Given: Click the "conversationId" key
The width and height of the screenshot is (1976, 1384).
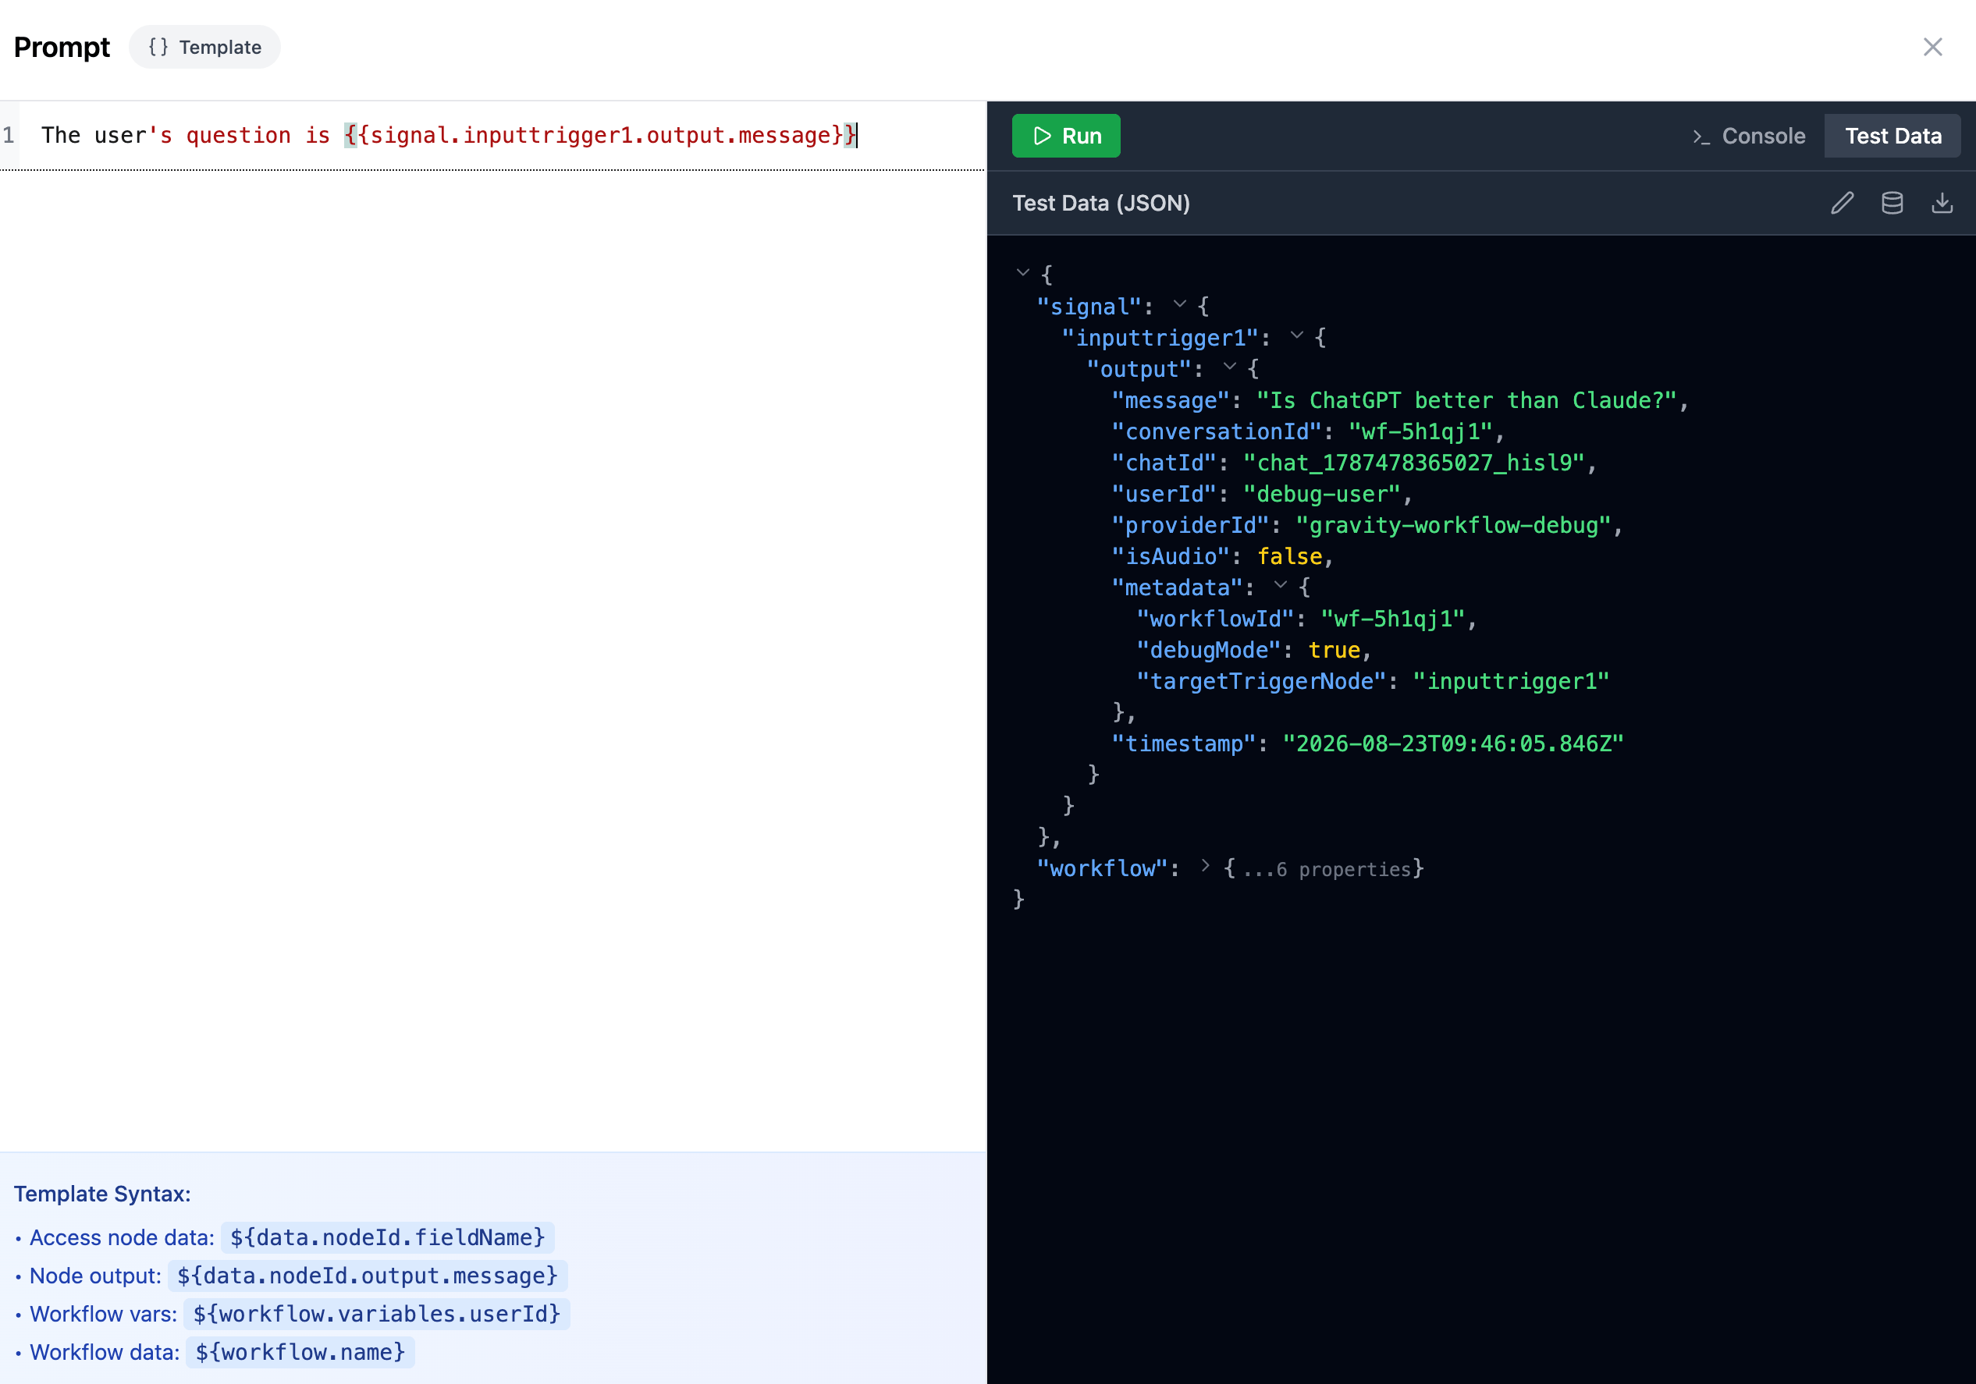Looking at the screenshot, I should (1216, 431).
